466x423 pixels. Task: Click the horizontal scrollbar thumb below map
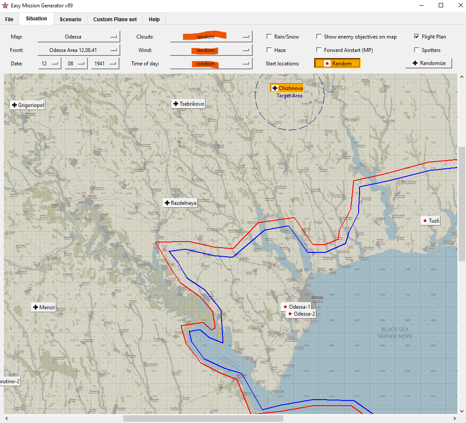203,418
